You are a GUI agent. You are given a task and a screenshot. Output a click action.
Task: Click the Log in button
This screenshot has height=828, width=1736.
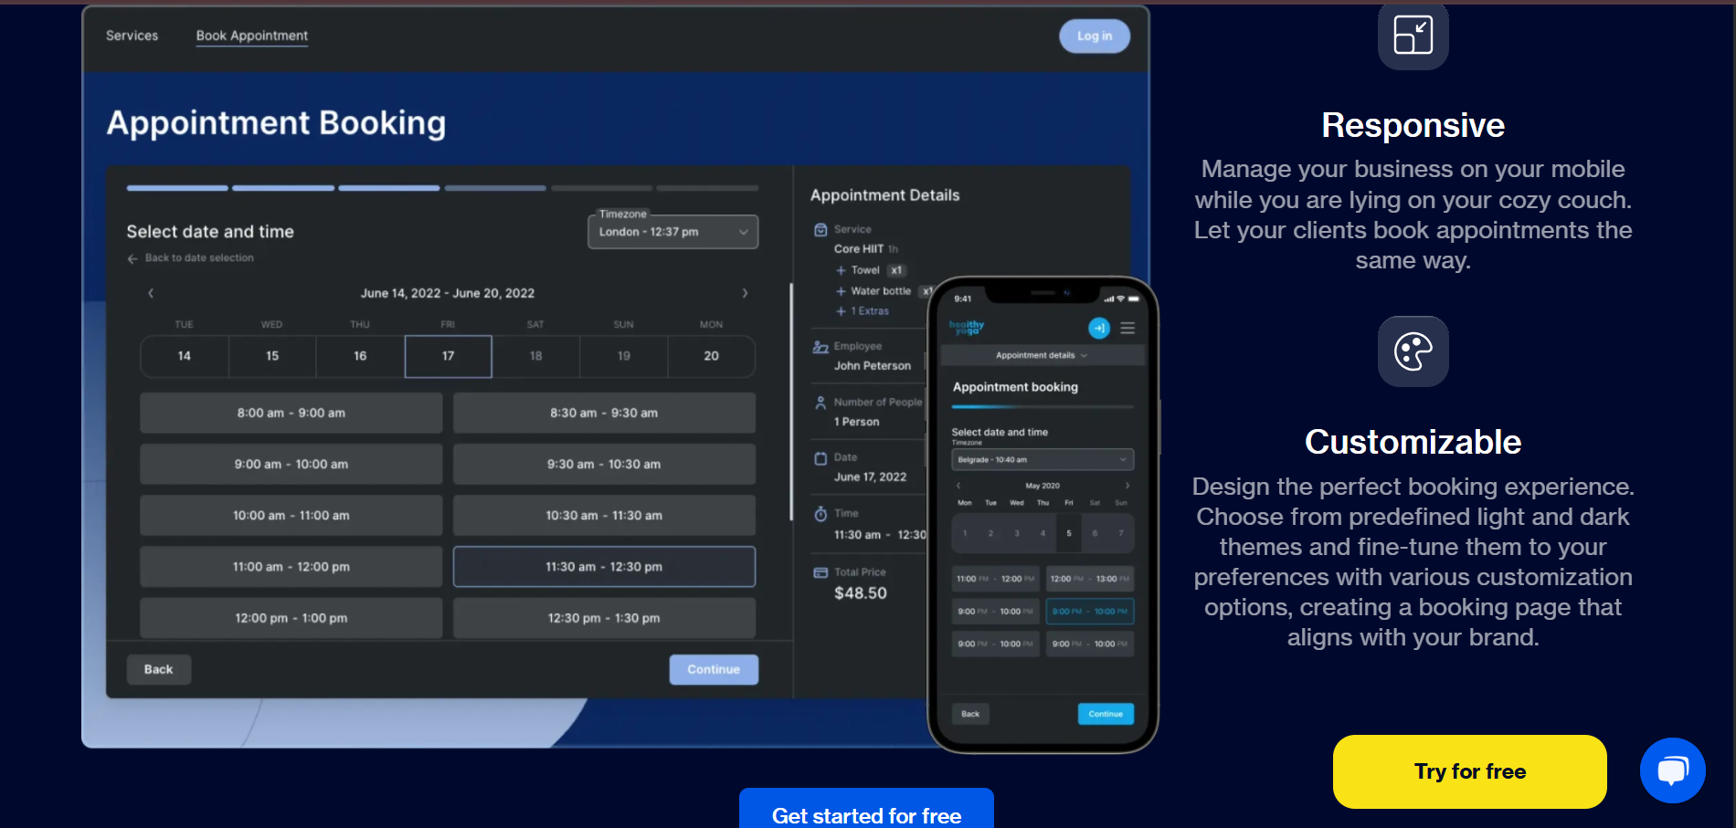pos(1095,36)
